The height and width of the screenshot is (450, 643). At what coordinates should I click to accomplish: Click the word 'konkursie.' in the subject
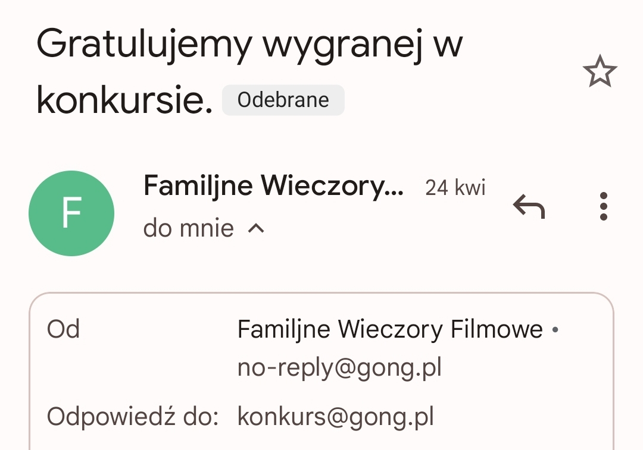click(124, 100)
